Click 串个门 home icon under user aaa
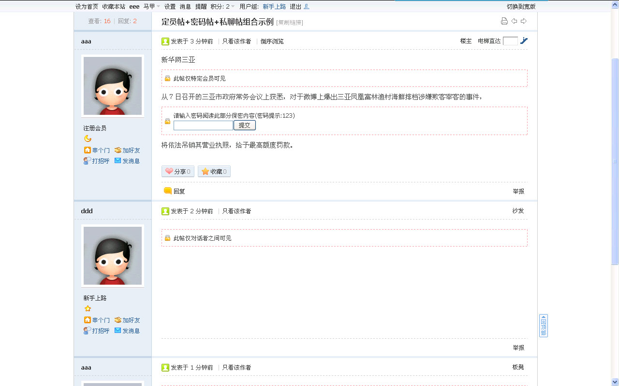The height and width of the screenshot is (386, 619). 88,150
